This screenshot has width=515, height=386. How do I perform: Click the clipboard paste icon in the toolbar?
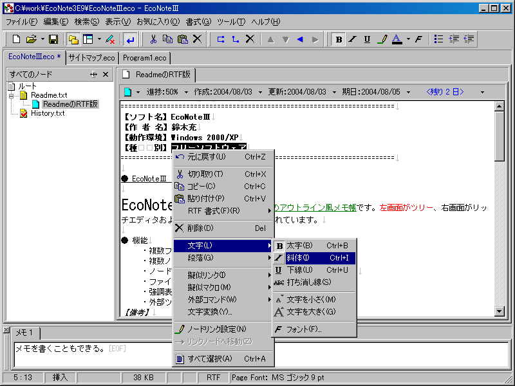[x=183, y=39]
